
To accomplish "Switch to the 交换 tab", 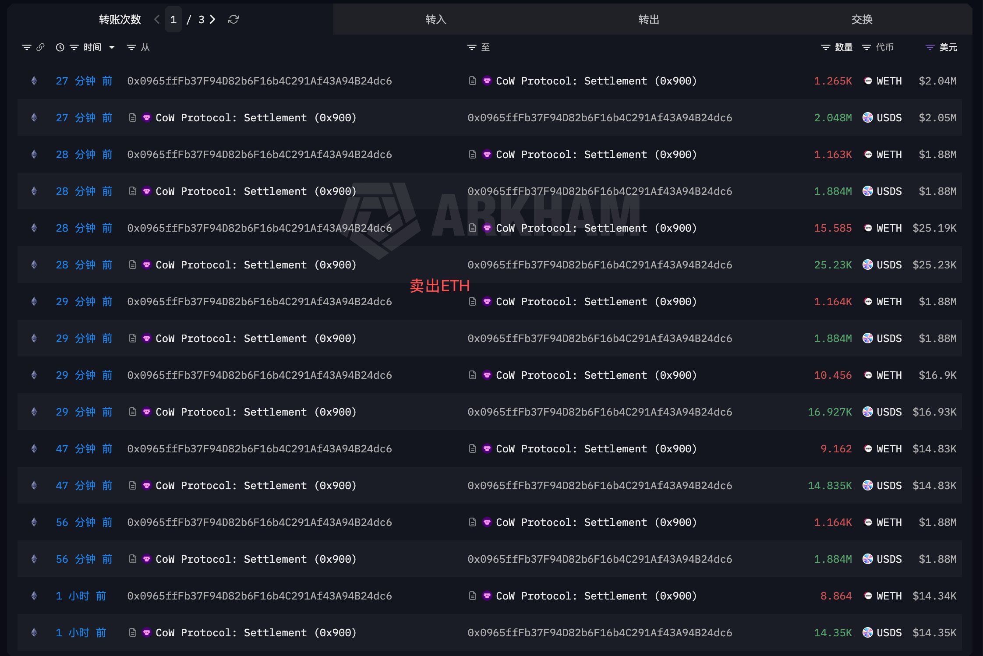I will 862,19.
